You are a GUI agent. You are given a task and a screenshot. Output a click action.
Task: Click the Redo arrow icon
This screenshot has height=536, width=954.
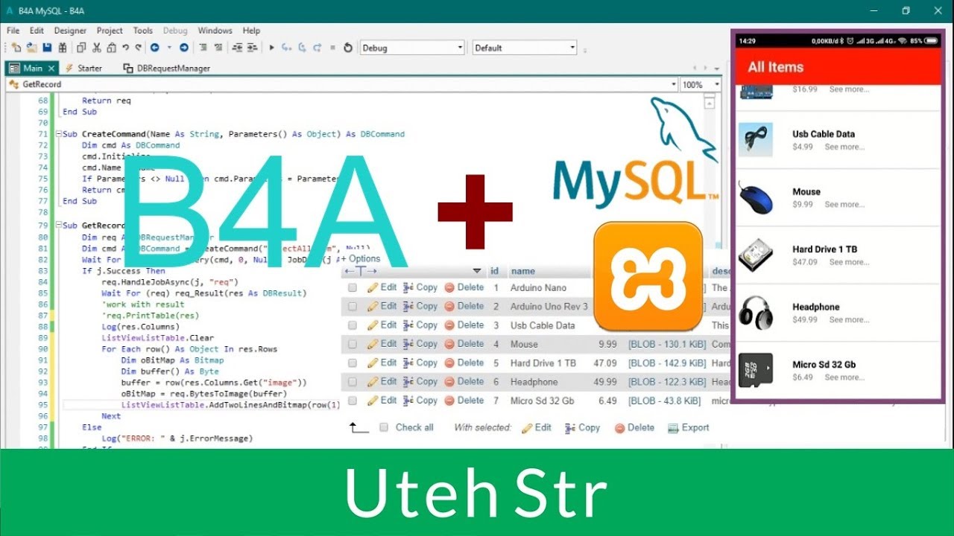138,48
